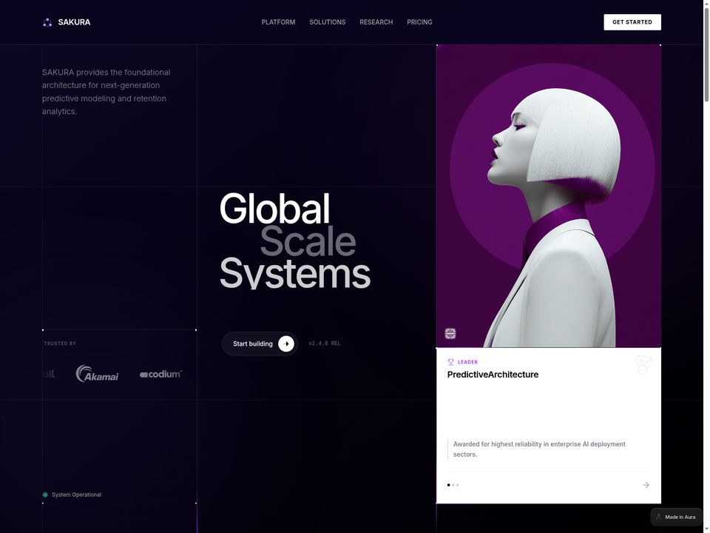
Task: Open the Solutions menu item
Action: [x=328, y=22]
